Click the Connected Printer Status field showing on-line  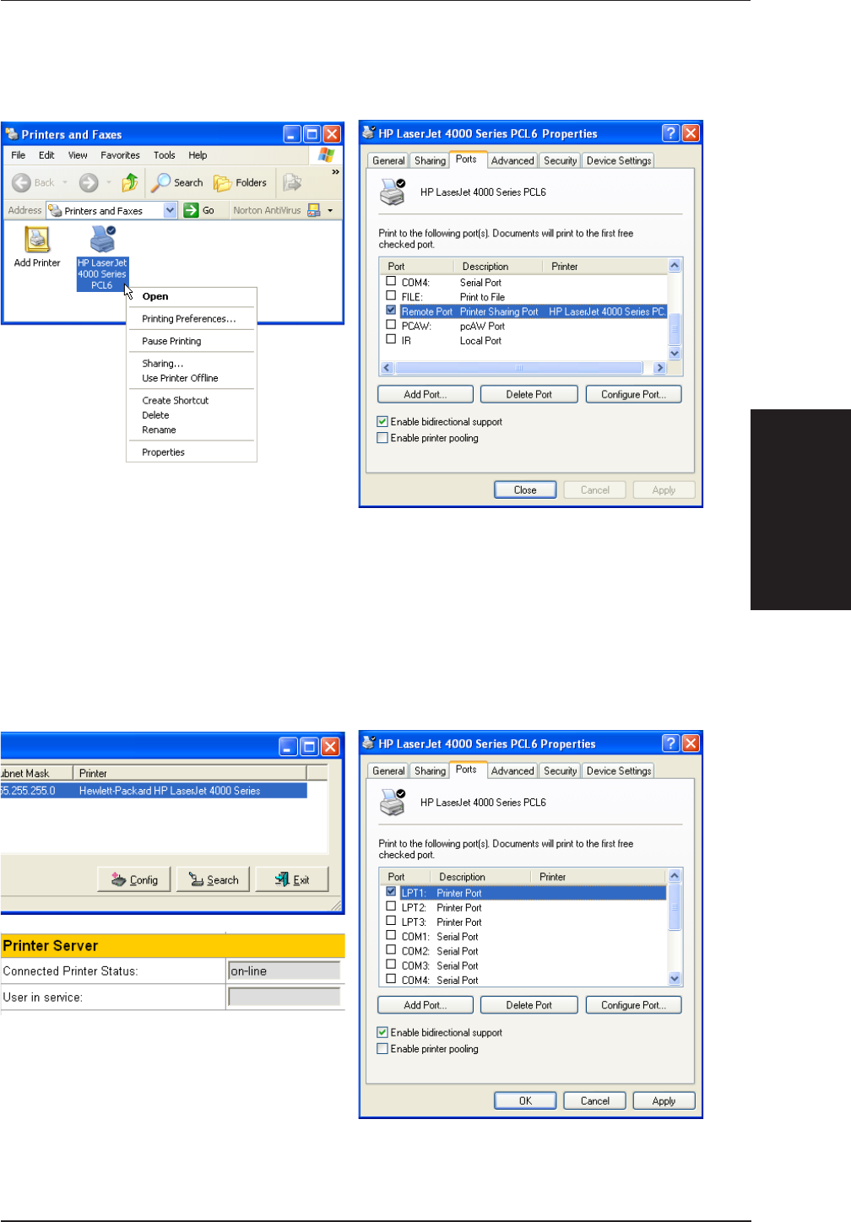[285, 971]
